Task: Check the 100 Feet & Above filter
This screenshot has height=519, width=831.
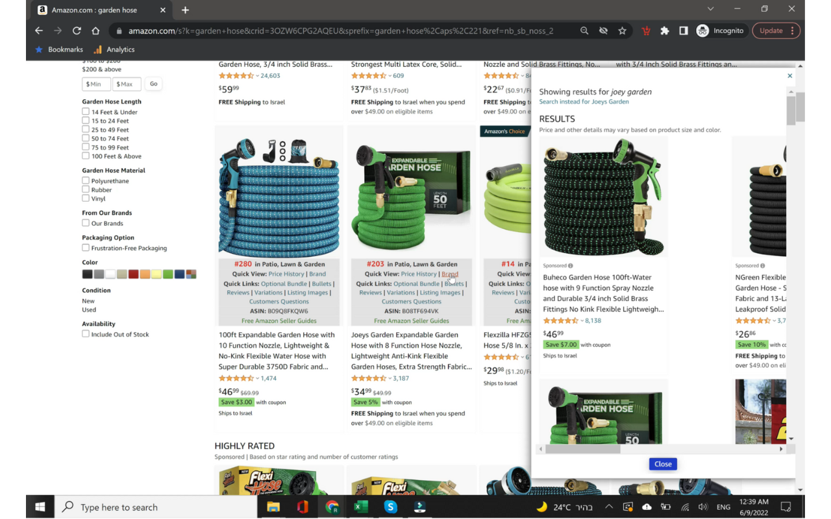Action: coord(86,156)
